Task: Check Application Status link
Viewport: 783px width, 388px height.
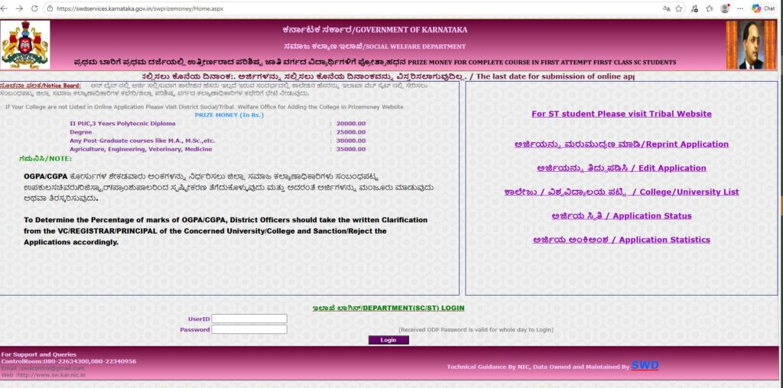Action: (621, 216)
